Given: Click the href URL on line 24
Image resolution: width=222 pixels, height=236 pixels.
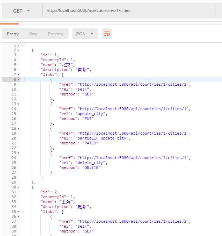Looking at the screenshot, I should tap(133, 158).
